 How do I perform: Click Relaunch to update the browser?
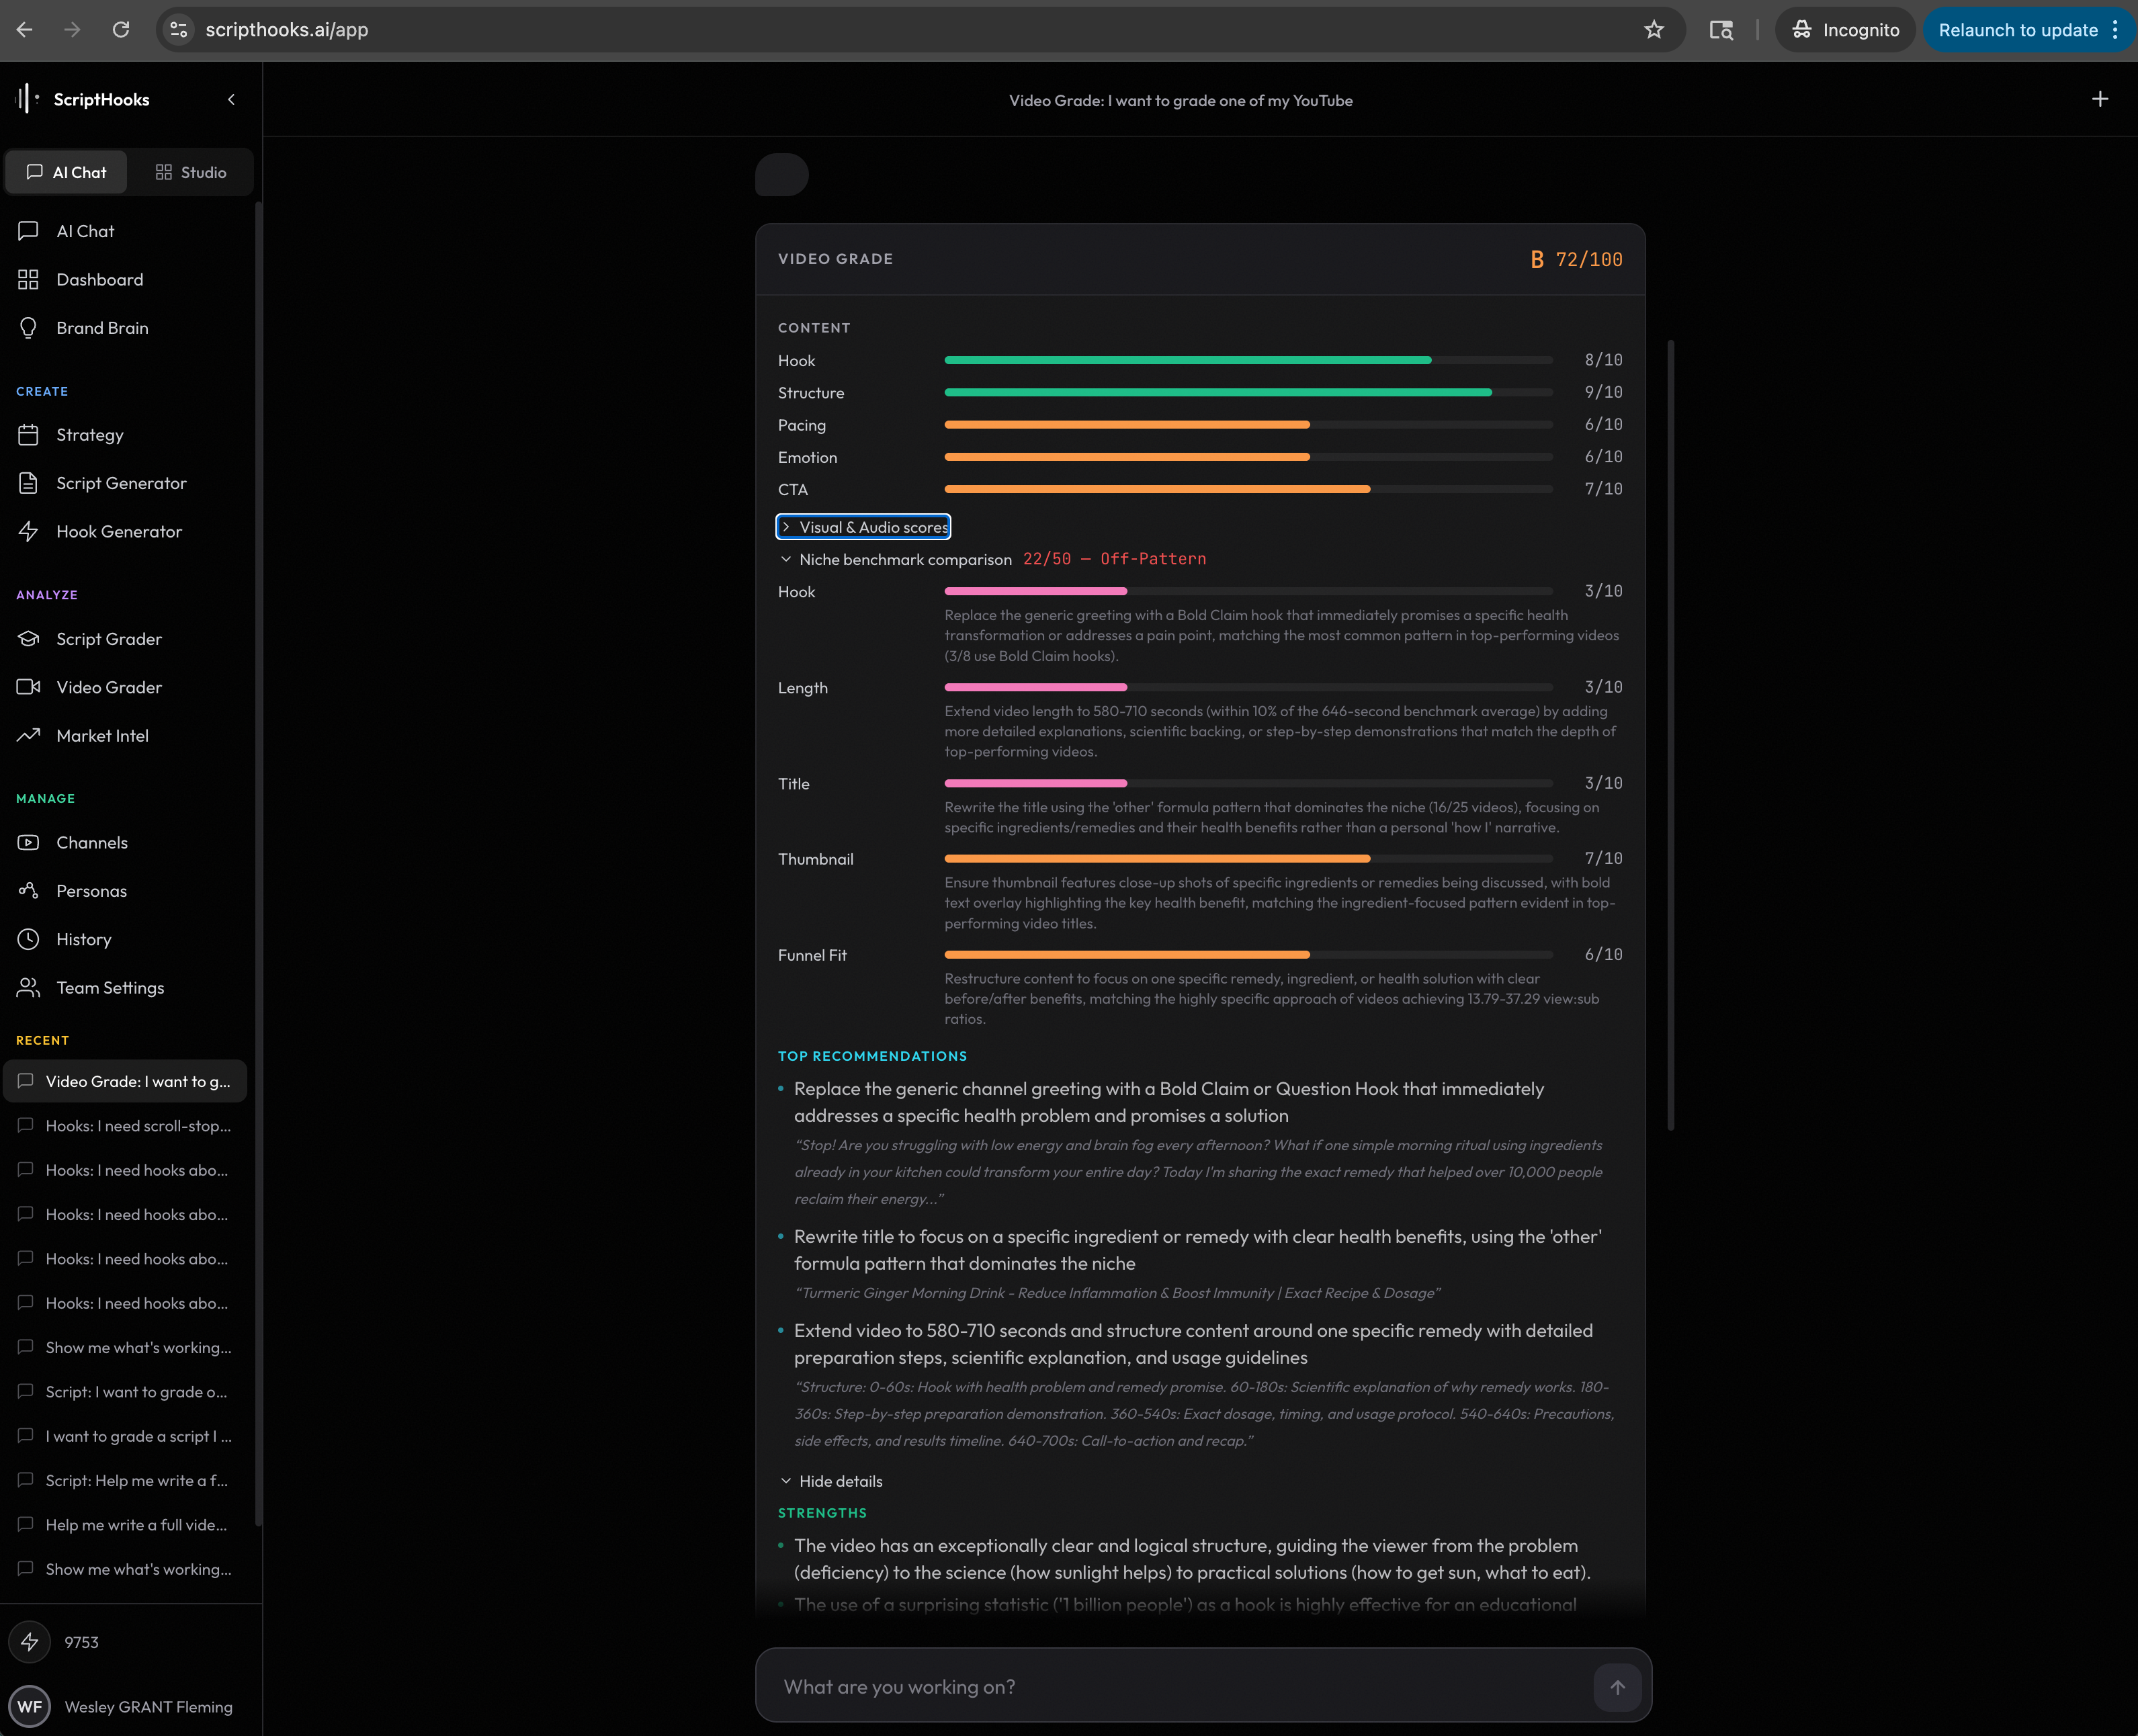2020,30
